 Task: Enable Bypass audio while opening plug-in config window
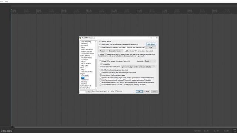tap(100, 78)
